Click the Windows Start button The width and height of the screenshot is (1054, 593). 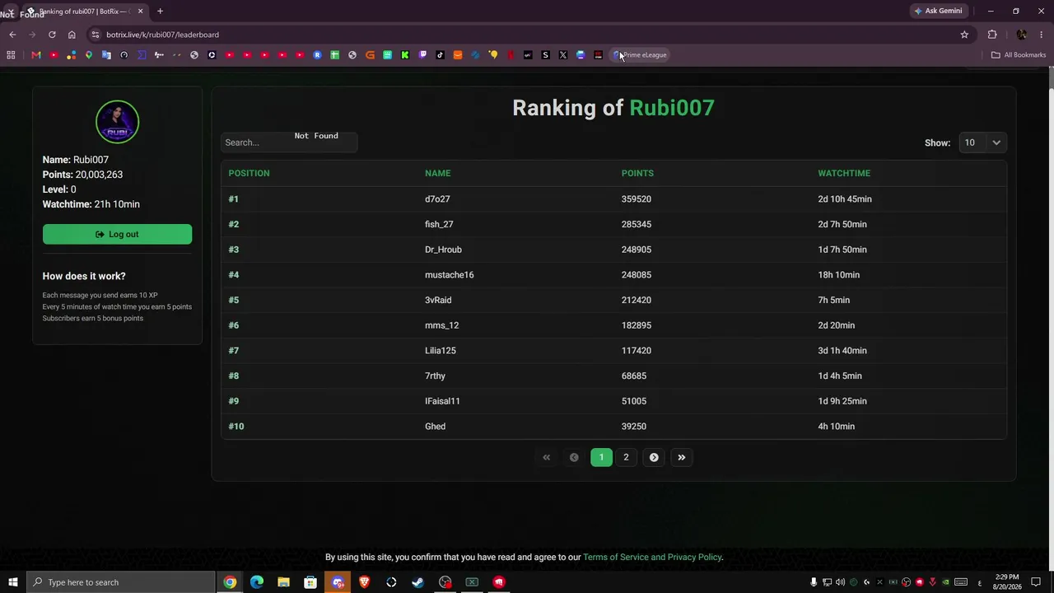point(12,582)
